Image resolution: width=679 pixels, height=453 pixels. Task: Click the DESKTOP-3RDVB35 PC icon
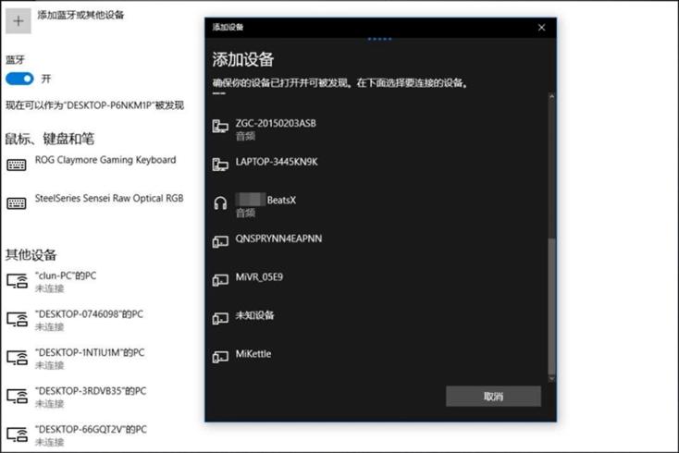coord(18,396)
